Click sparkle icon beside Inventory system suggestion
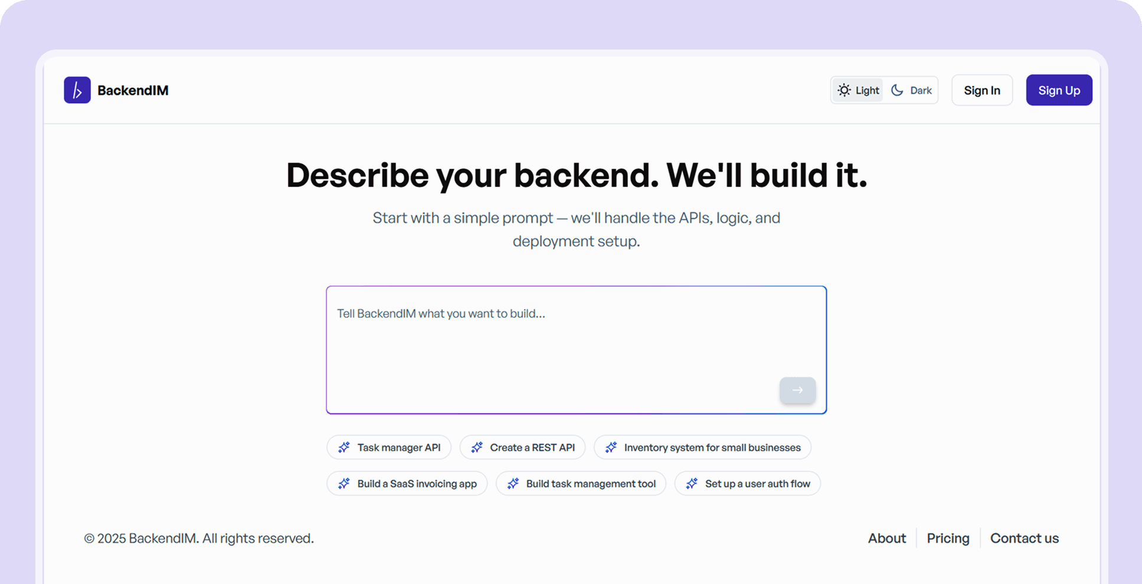 [611, 447]
